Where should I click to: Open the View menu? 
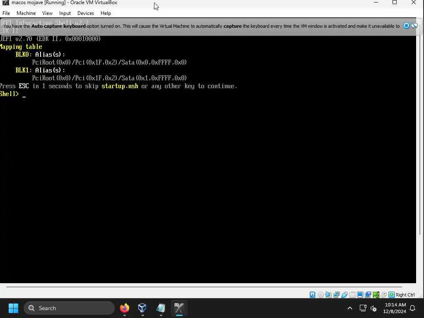47,13
